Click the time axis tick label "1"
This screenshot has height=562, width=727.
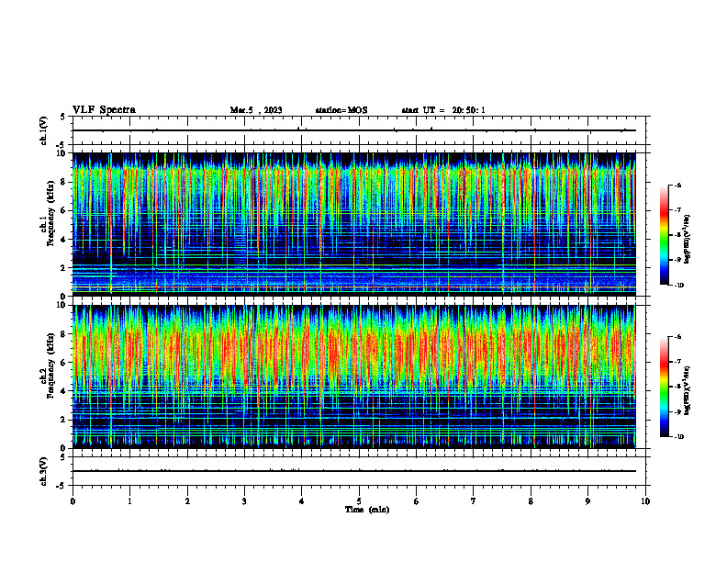(129, 501)
